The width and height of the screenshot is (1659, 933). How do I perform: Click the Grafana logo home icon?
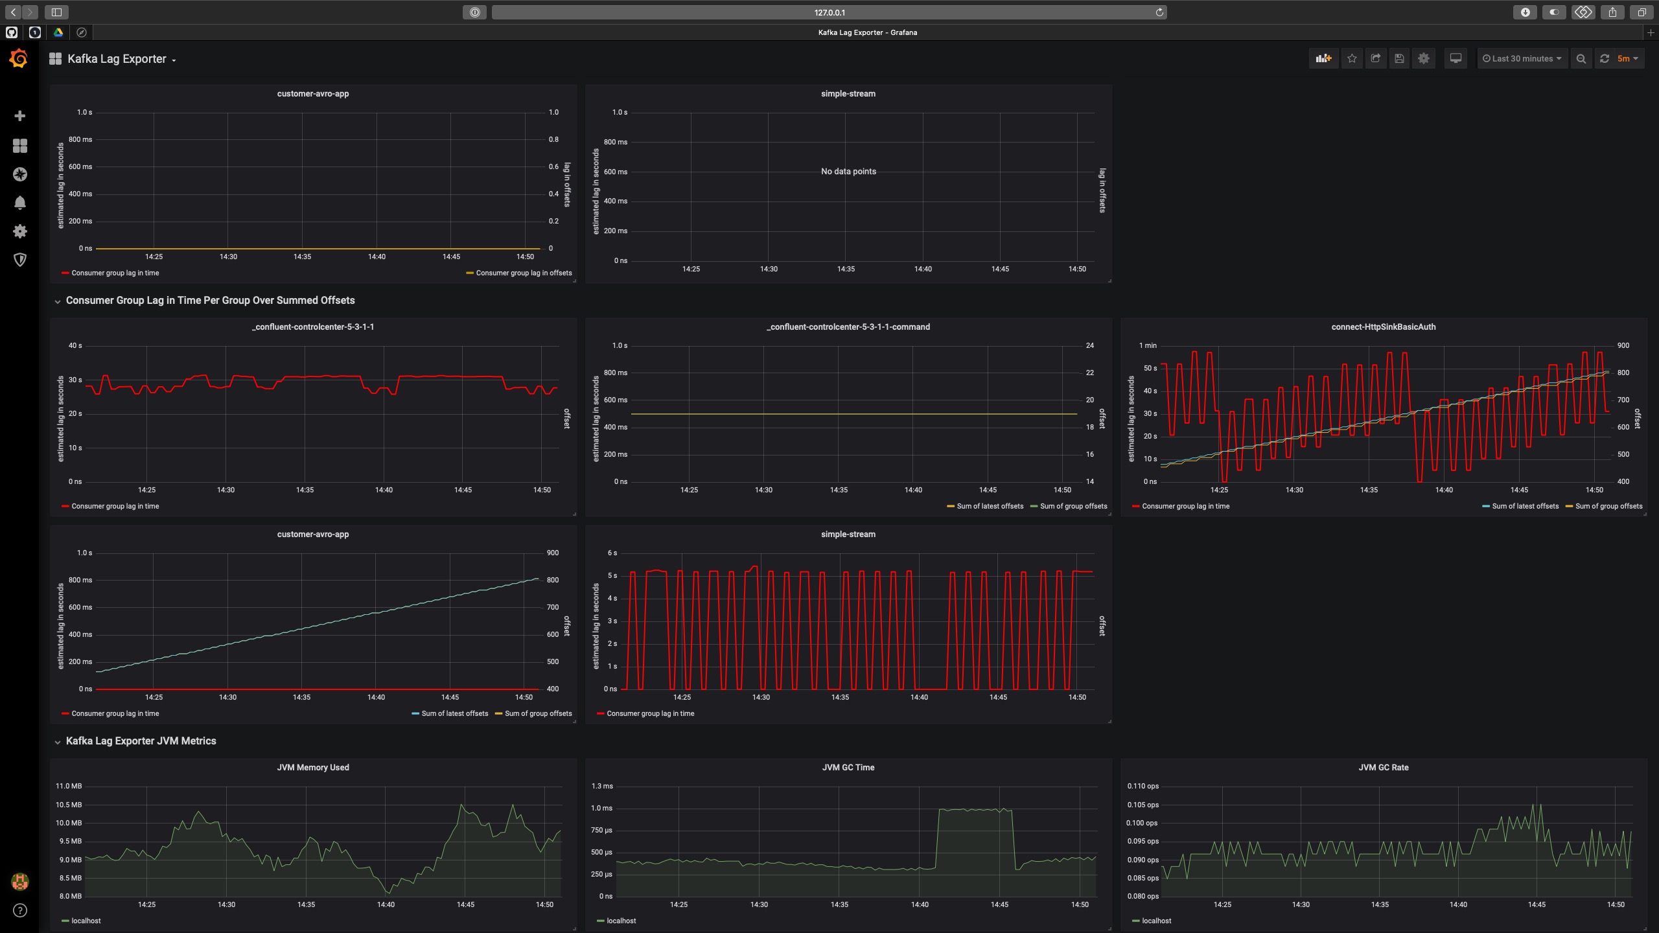19,59
